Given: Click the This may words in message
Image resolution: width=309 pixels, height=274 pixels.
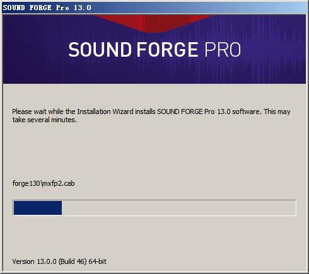Looking at the screenshot, I should (x=277, y=111).
